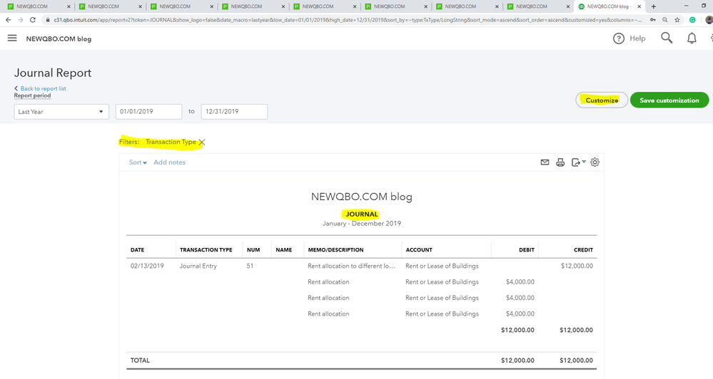
Task: Click the end date field 12/31/2019
Action: [x=234, y=112]
